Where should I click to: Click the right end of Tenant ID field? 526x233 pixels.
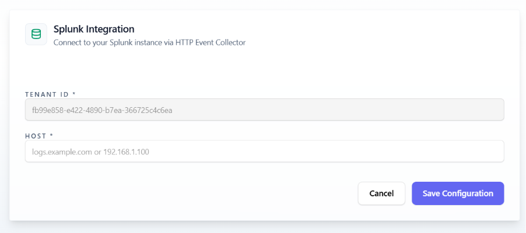(490, 110)
